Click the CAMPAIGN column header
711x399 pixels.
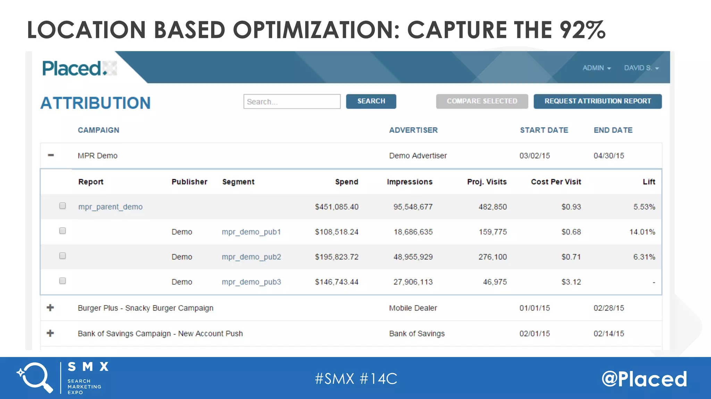pos(99,130)
